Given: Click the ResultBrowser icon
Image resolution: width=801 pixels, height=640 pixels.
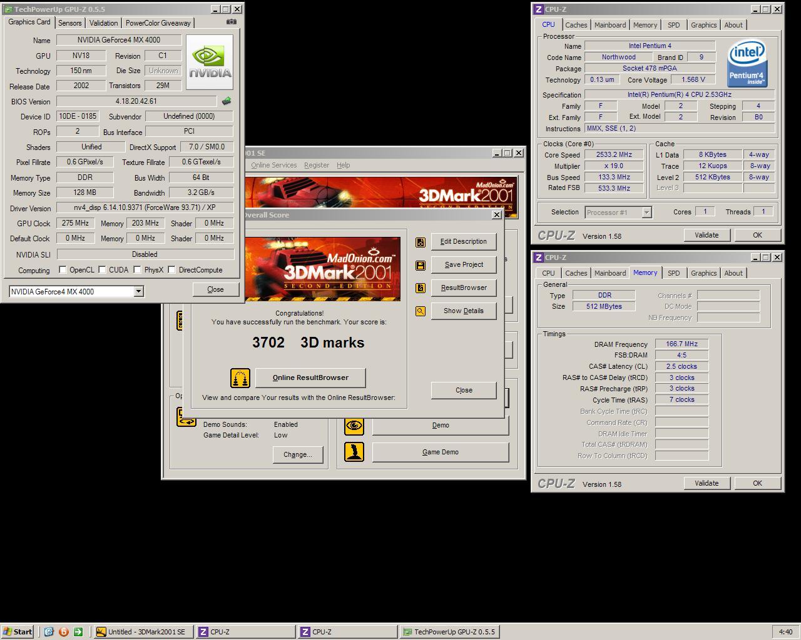Looking at the screenshot, I should pyautogui.click(x=421, y=288).
